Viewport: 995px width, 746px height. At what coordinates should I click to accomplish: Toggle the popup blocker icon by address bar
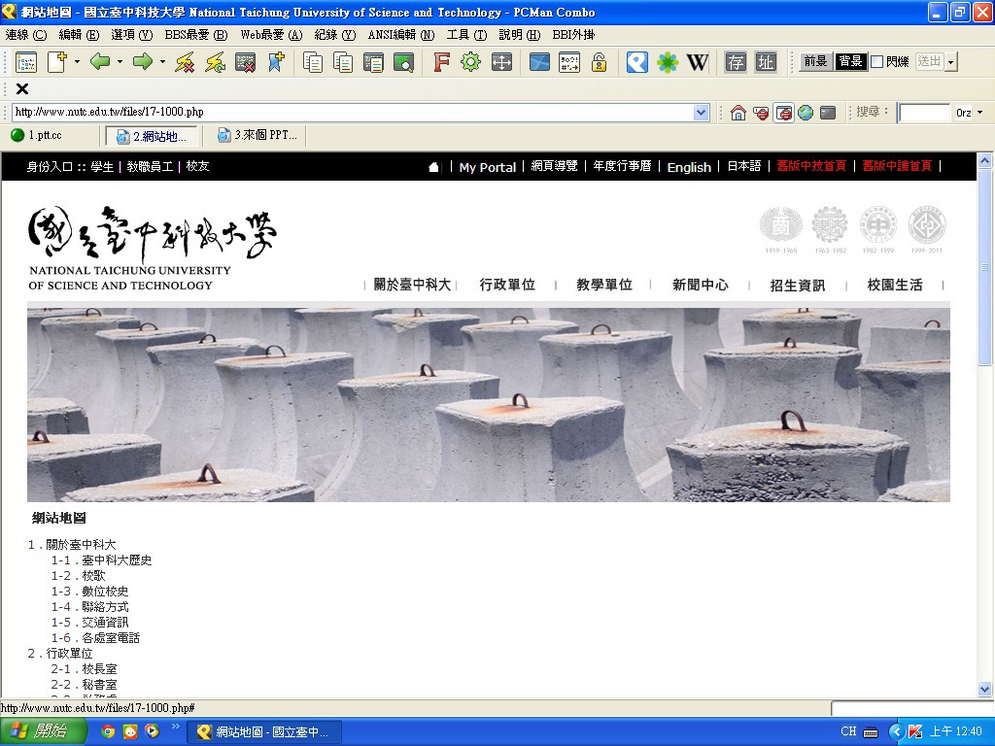tap(784, 113)
